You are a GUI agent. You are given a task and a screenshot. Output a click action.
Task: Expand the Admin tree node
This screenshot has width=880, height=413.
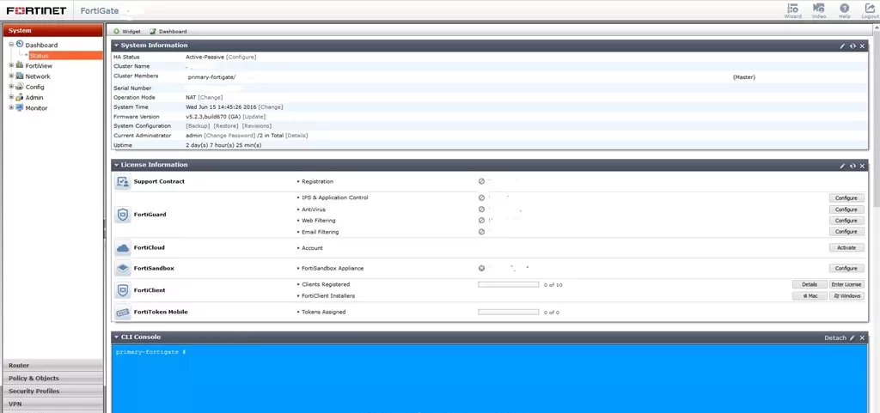(x=11, y=97)
